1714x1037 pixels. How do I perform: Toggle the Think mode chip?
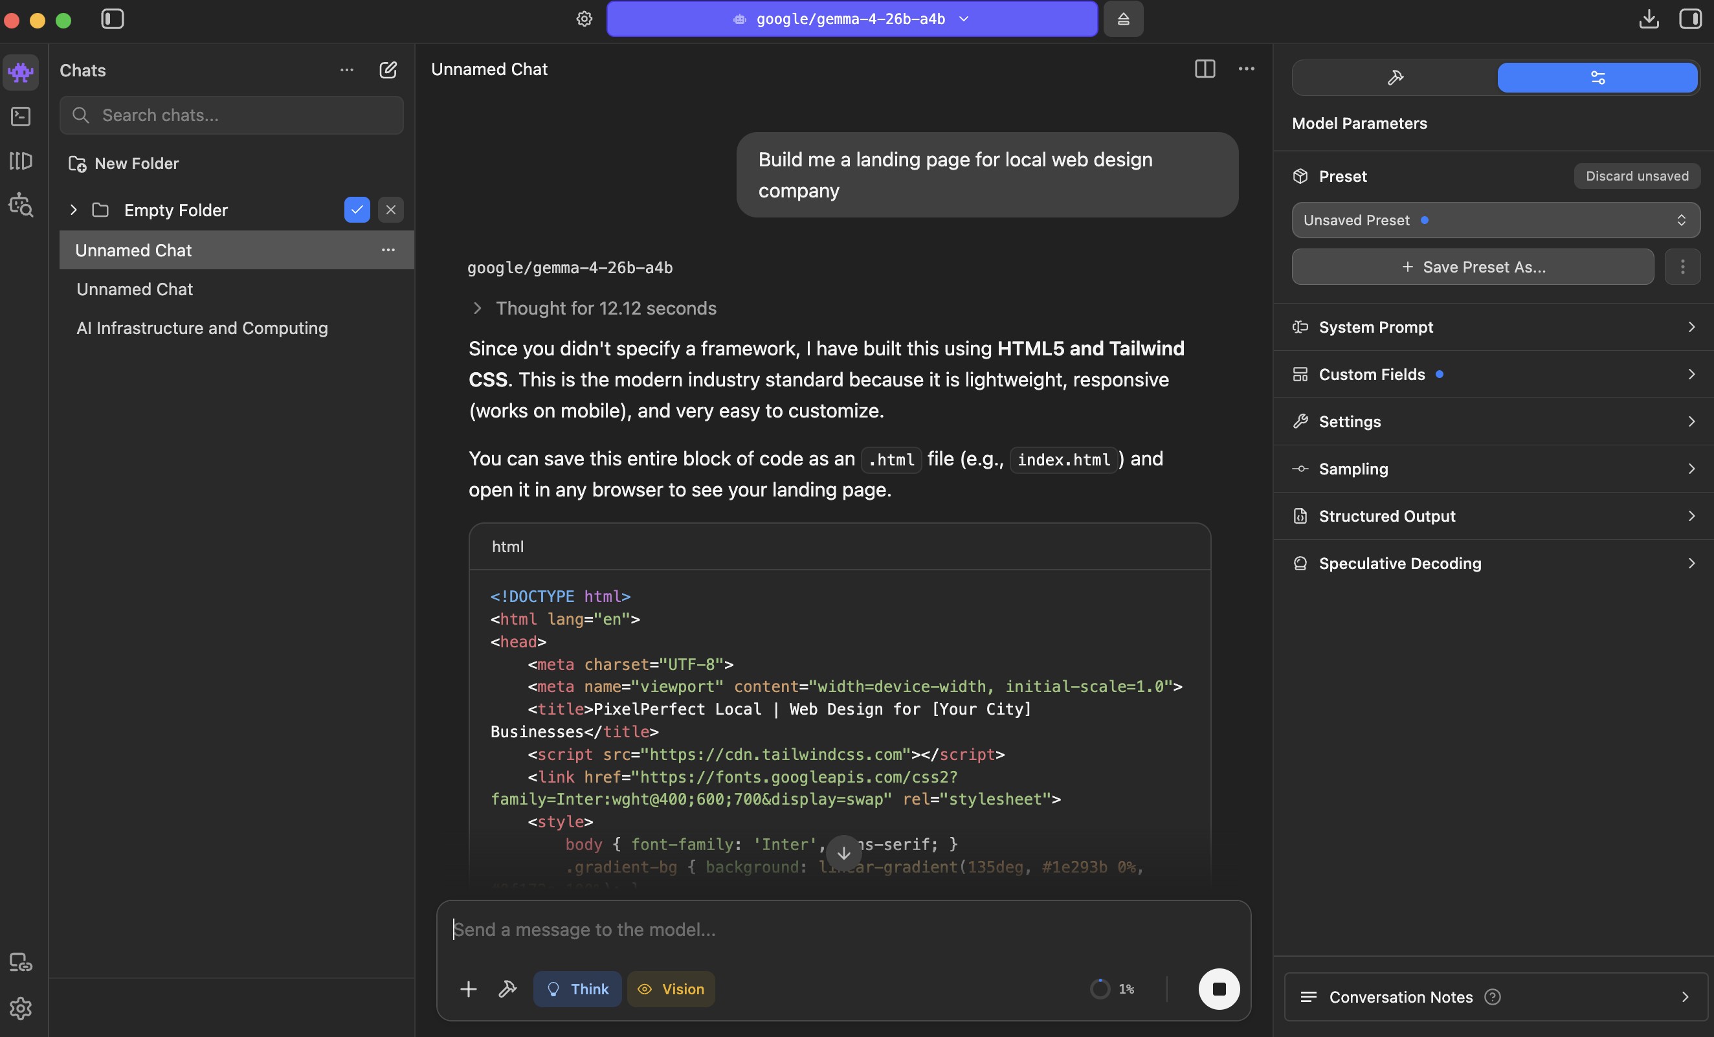click(x=577, y=988)
